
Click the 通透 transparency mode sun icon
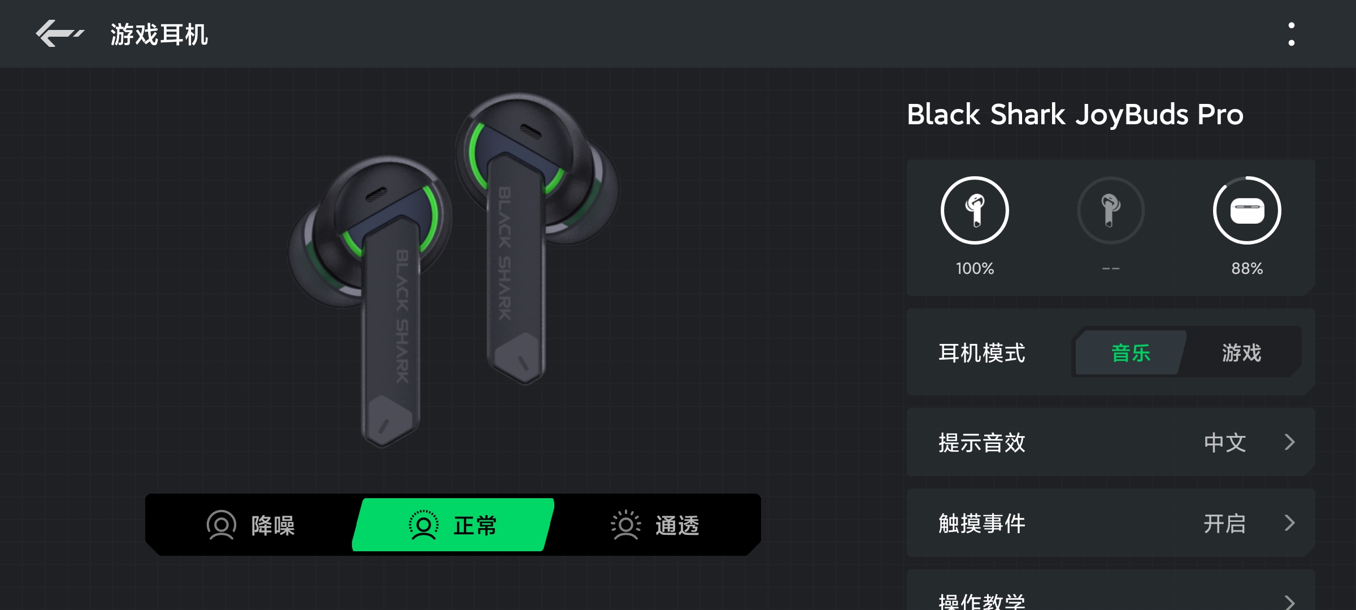tap(625, 525)
